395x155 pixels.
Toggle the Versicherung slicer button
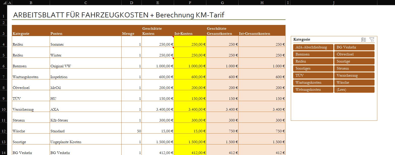(x=354, y=76)
